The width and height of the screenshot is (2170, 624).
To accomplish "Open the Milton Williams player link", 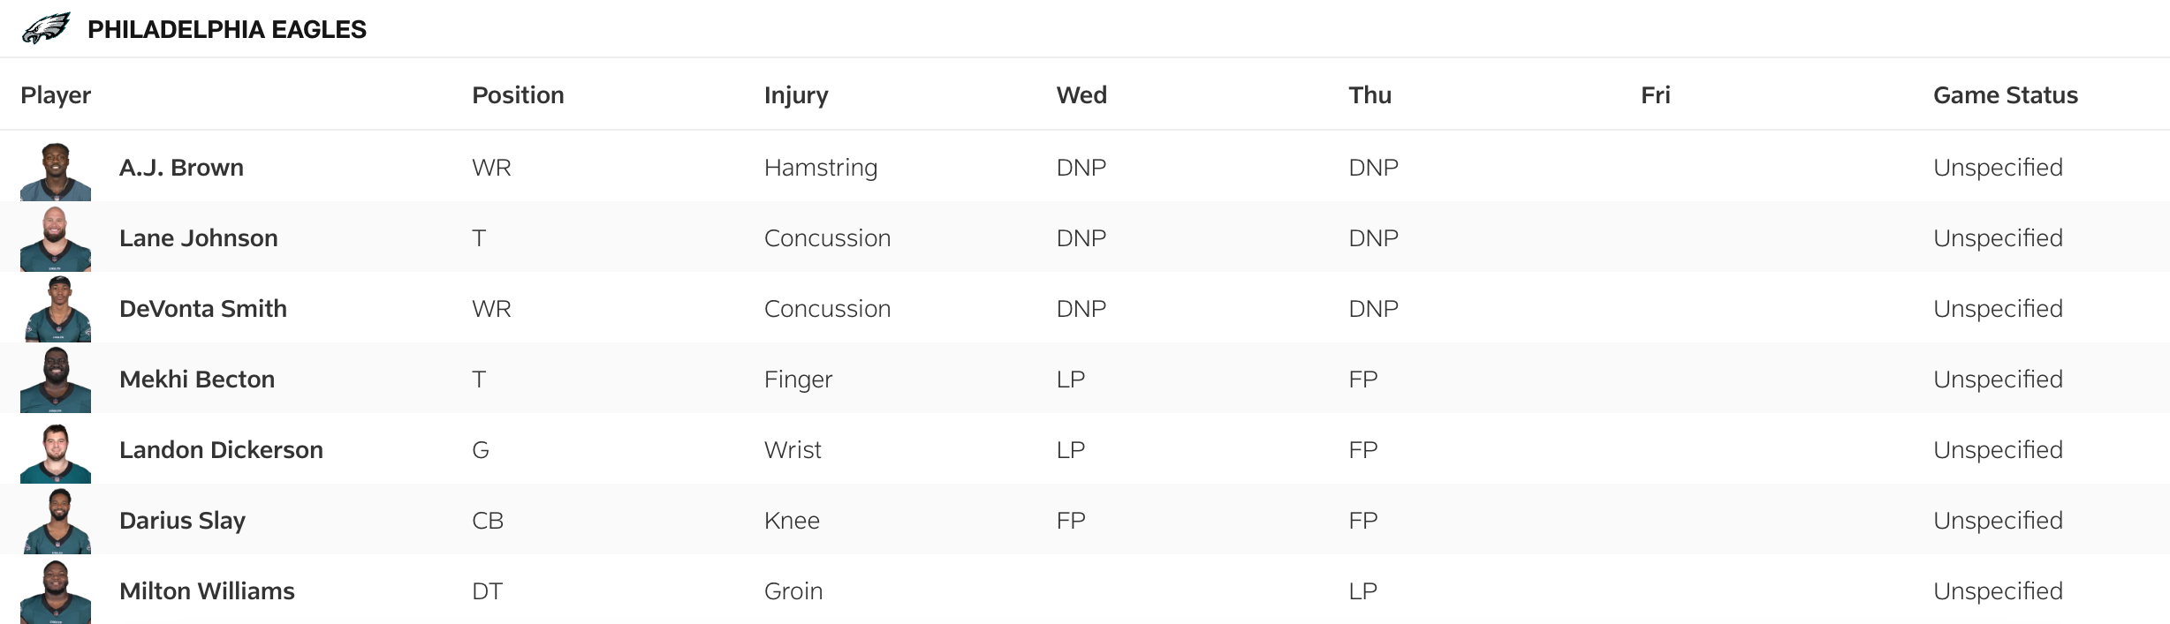I will [207, 591].
